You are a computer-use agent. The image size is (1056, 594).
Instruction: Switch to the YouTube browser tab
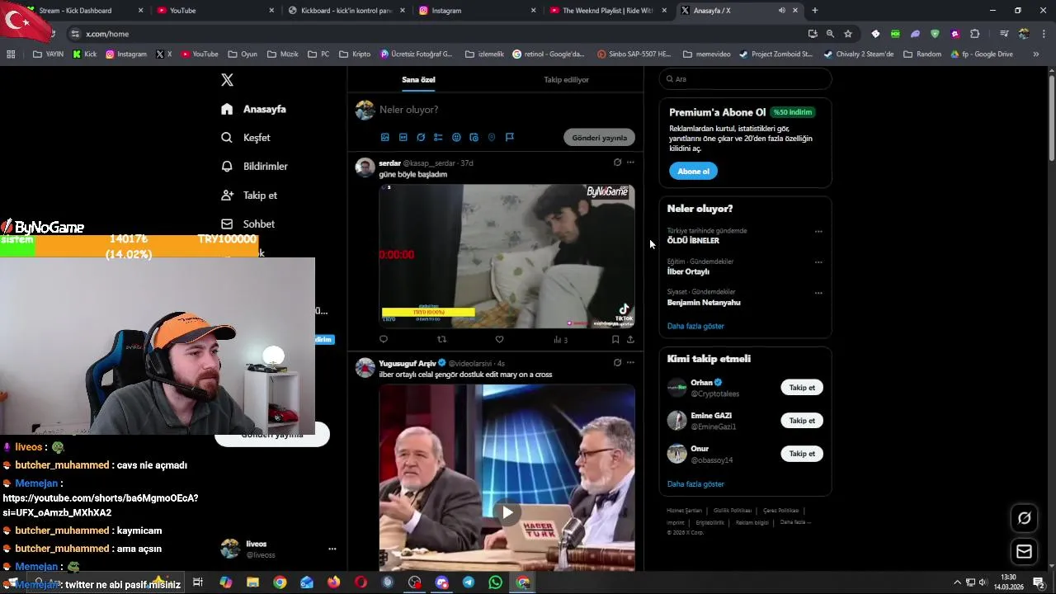[216, 11]
